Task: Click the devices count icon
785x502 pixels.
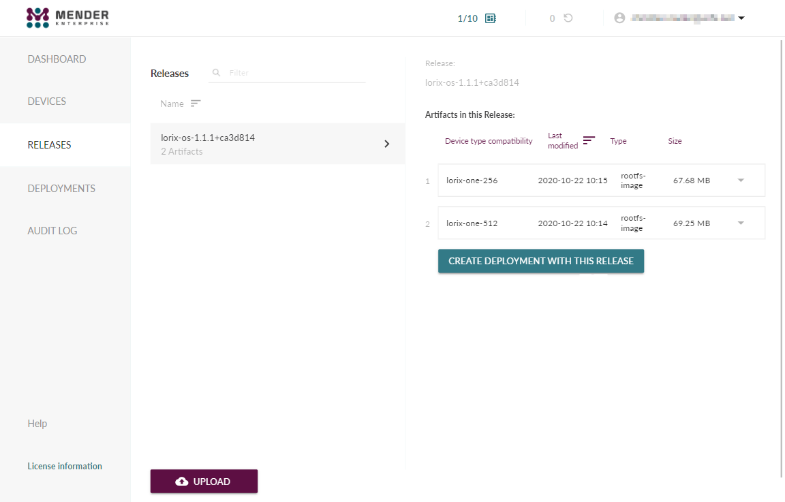Action: pos(490,18)
